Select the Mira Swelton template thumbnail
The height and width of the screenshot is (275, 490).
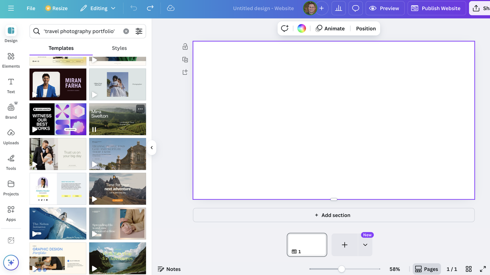click(117, 119)
